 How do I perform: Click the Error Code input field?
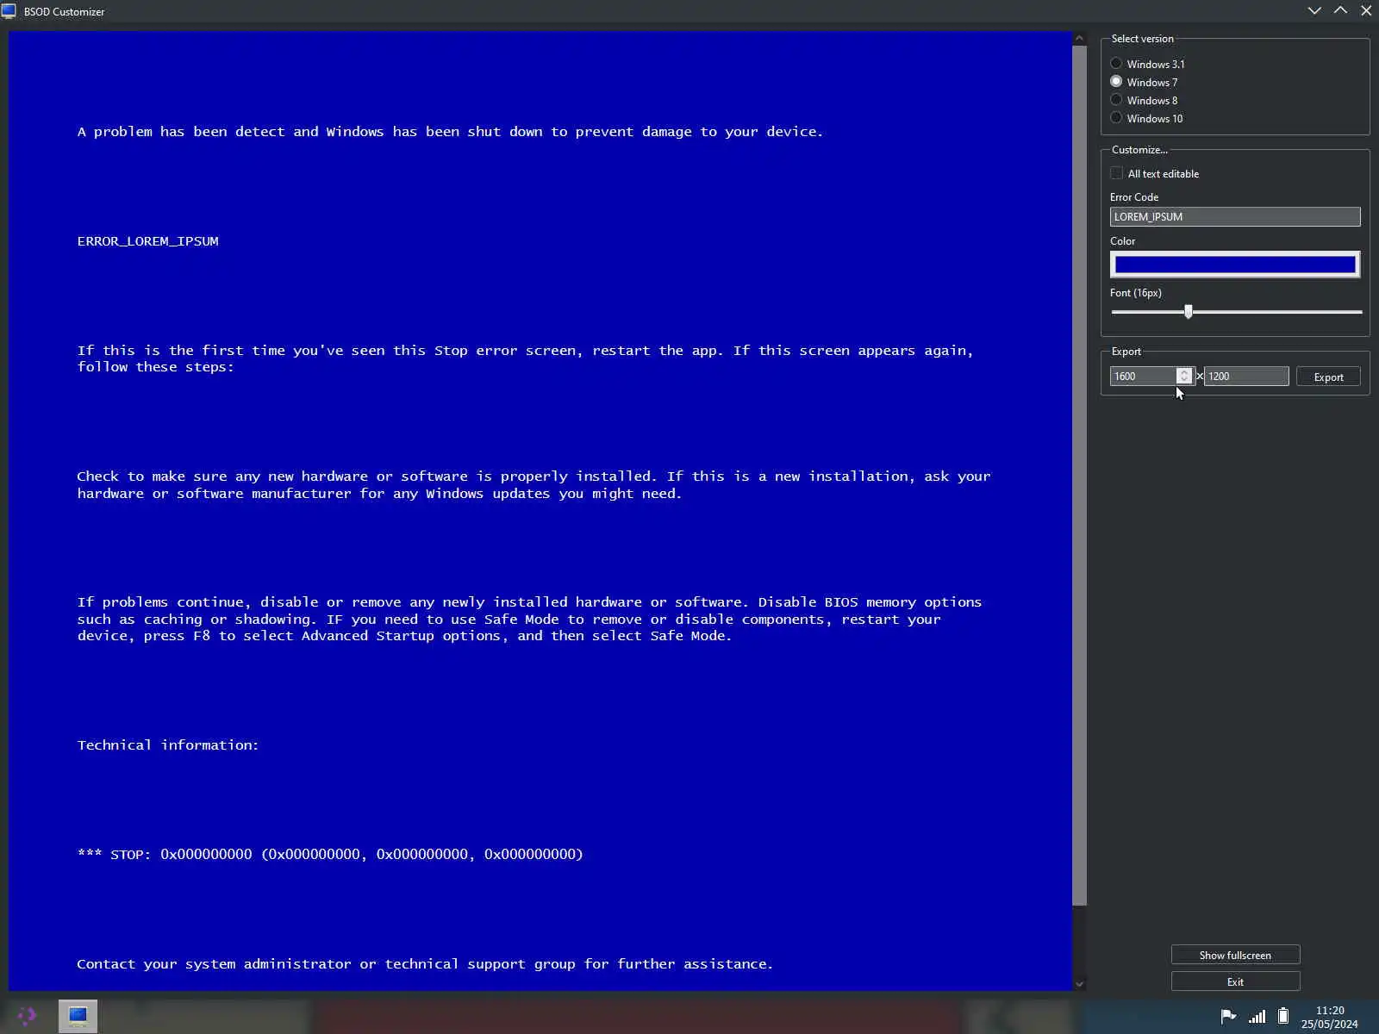coord(1235,217)
